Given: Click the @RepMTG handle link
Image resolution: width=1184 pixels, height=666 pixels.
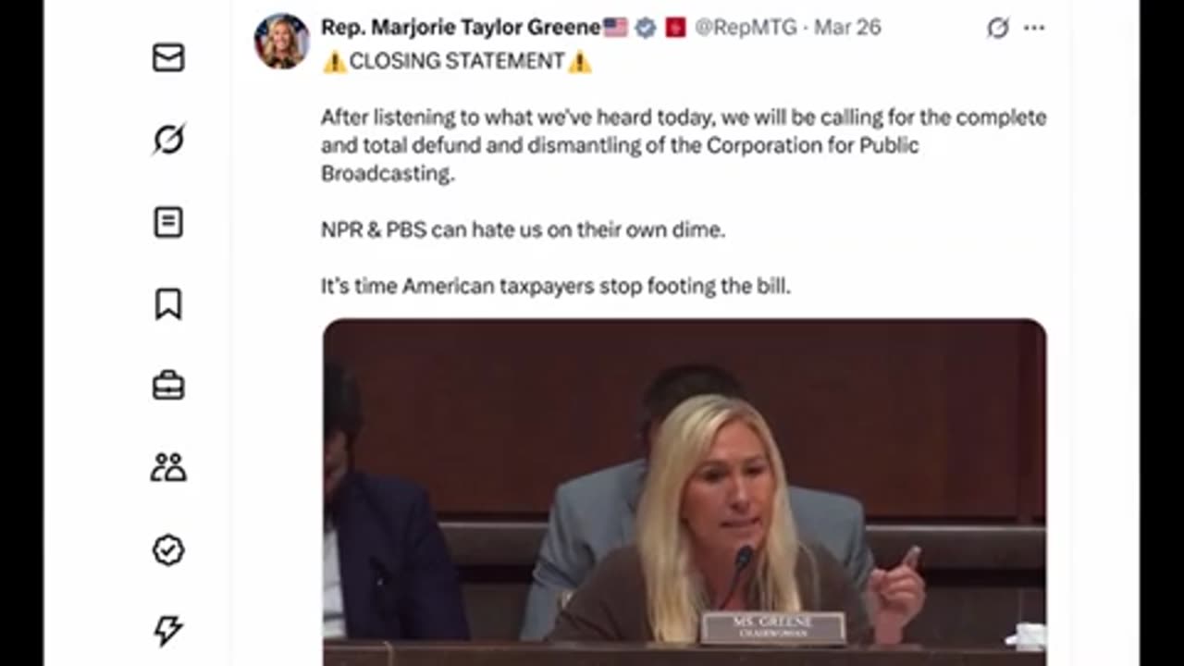Looking at the screenshot, I should [746, 27].
